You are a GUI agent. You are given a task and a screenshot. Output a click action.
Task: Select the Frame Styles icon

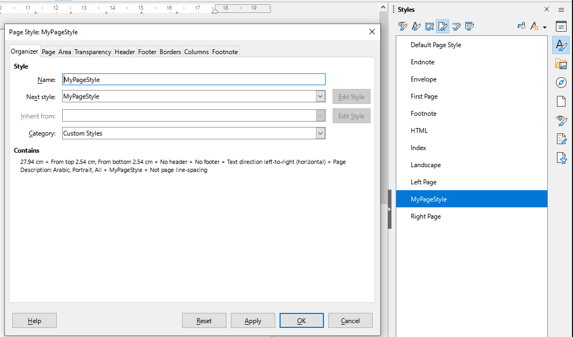tap(429, 26)
